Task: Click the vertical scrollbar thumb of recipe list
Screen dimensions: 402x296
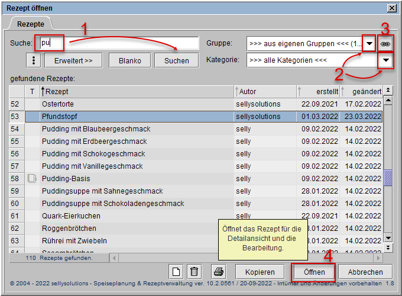Action: 388,177
